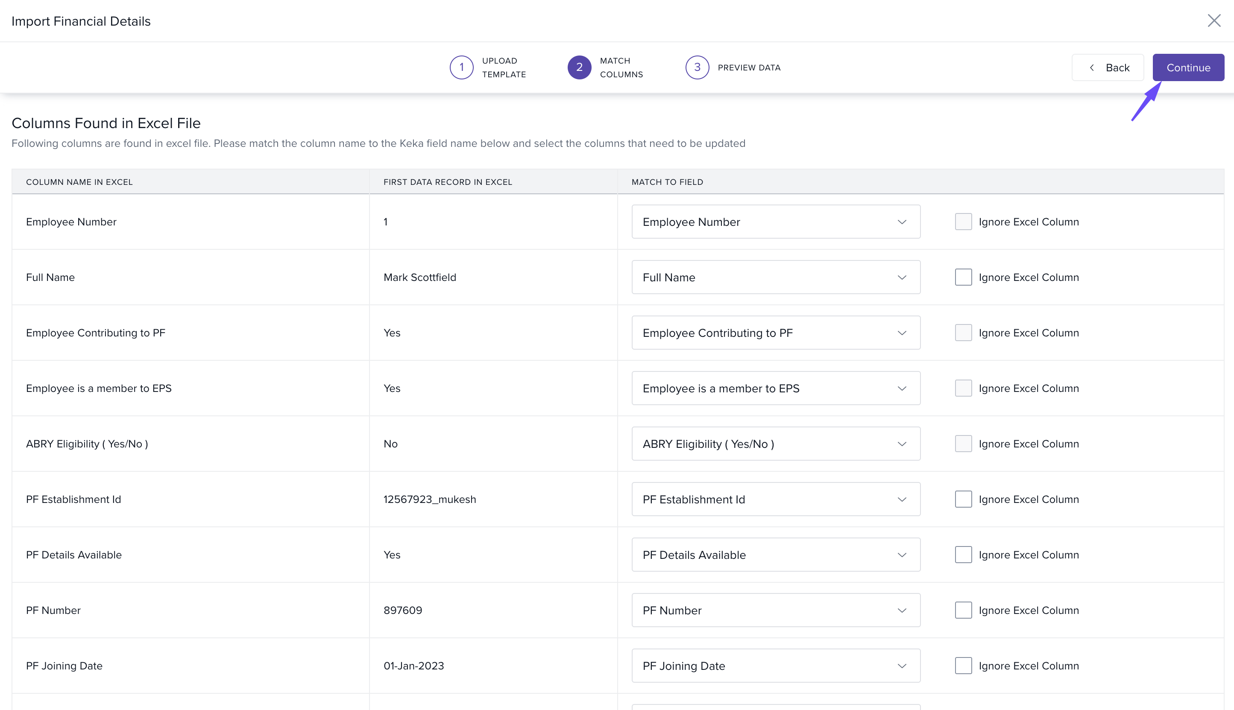Go to the Upload Template step
Viewport: 1234px width, 710px height.
(503, 67)
